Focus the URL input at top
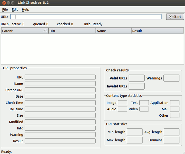Screen dimensions: 185x154 pos(86,17)
